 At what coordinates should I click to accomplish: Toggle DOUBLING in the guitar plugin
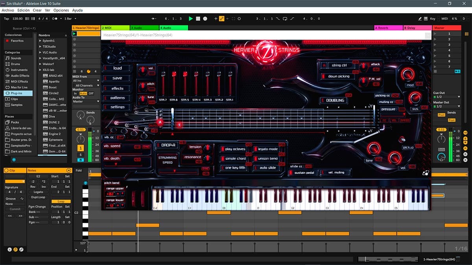pyautogui.click(x=335, y=100)
